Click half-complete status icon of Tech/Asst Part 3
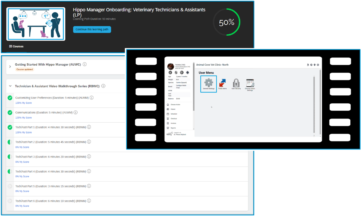This screenshot has height=216, width=362. coord(10,157)
